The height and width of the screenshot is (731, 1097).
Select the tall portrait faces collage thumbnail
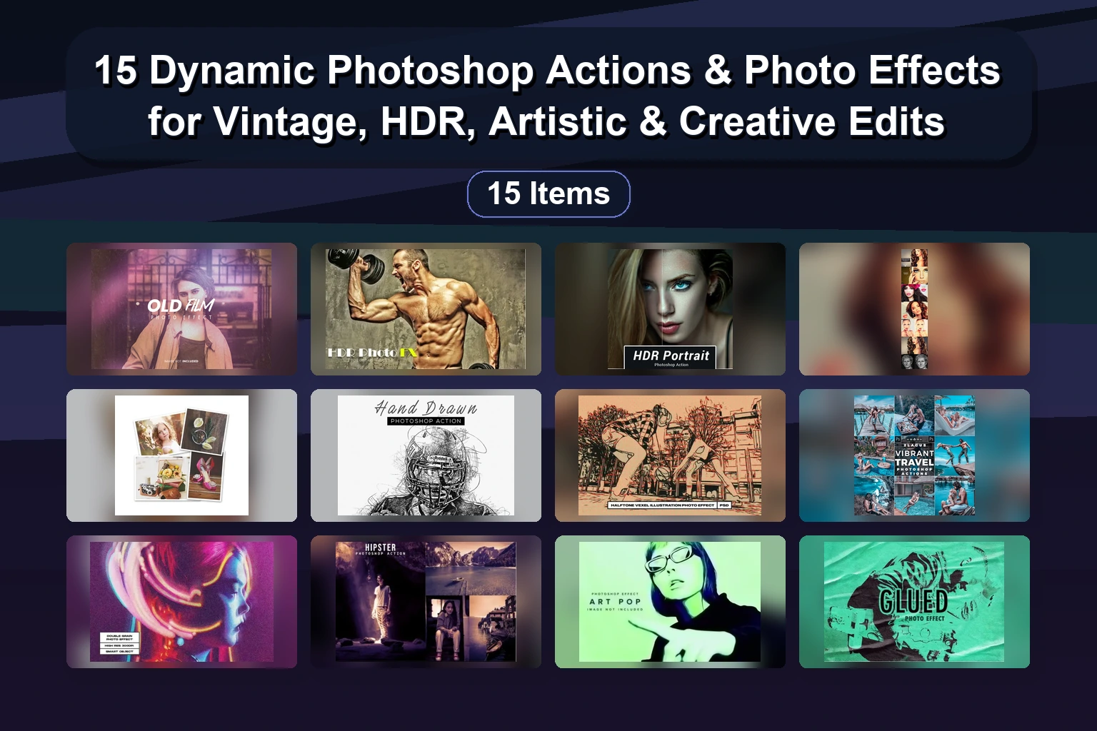pyautogui.click(x=914, y=309)
